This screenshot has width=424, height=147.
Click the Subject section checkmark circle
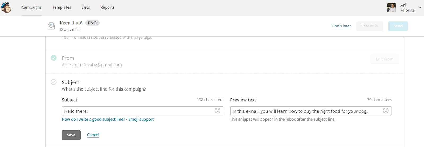coord(54,82)
